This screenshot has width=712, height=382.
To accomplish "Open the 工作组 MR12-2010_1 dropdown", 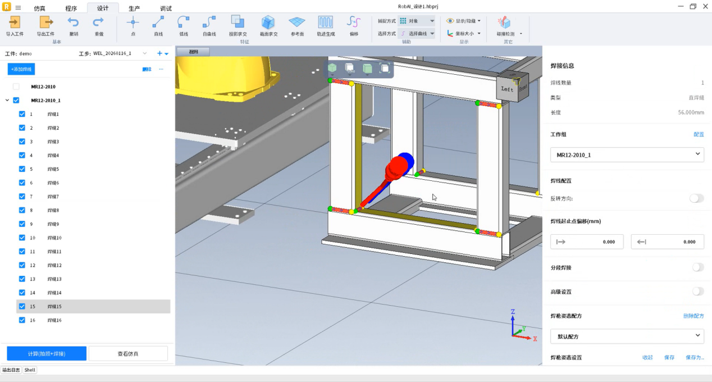I will point(627,154).
